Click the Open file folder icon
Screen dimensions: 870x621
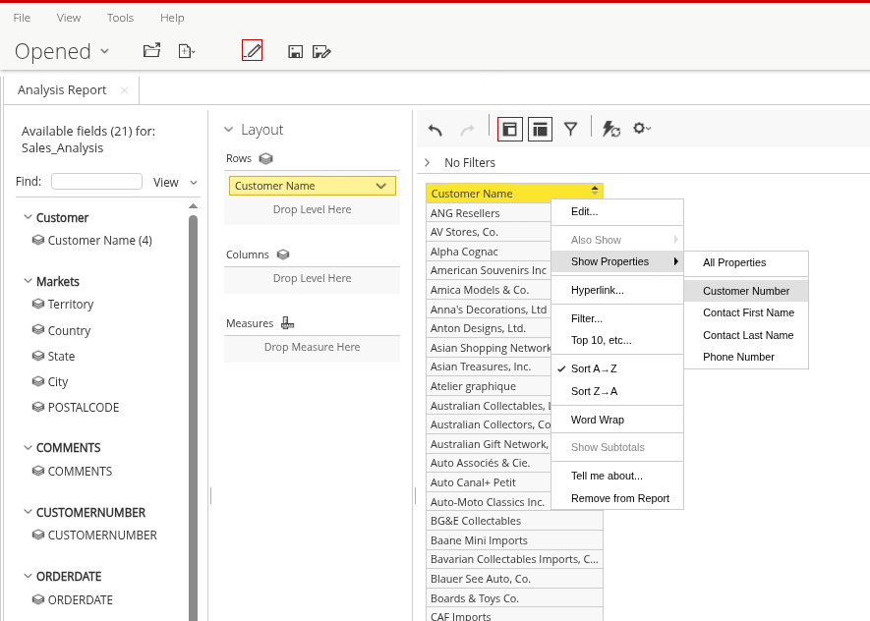(x=151, y=50)
